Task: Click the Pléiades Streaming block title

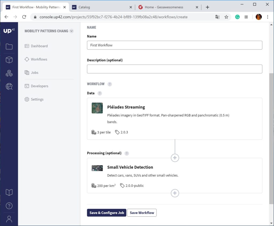Action: (x=126, y=107)
